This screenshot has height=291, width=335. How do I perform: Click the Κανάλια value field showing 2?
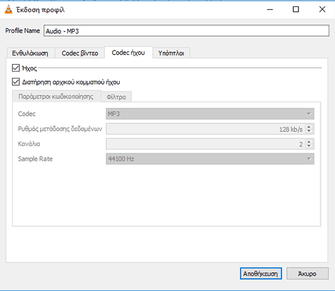tap(210, 144)
